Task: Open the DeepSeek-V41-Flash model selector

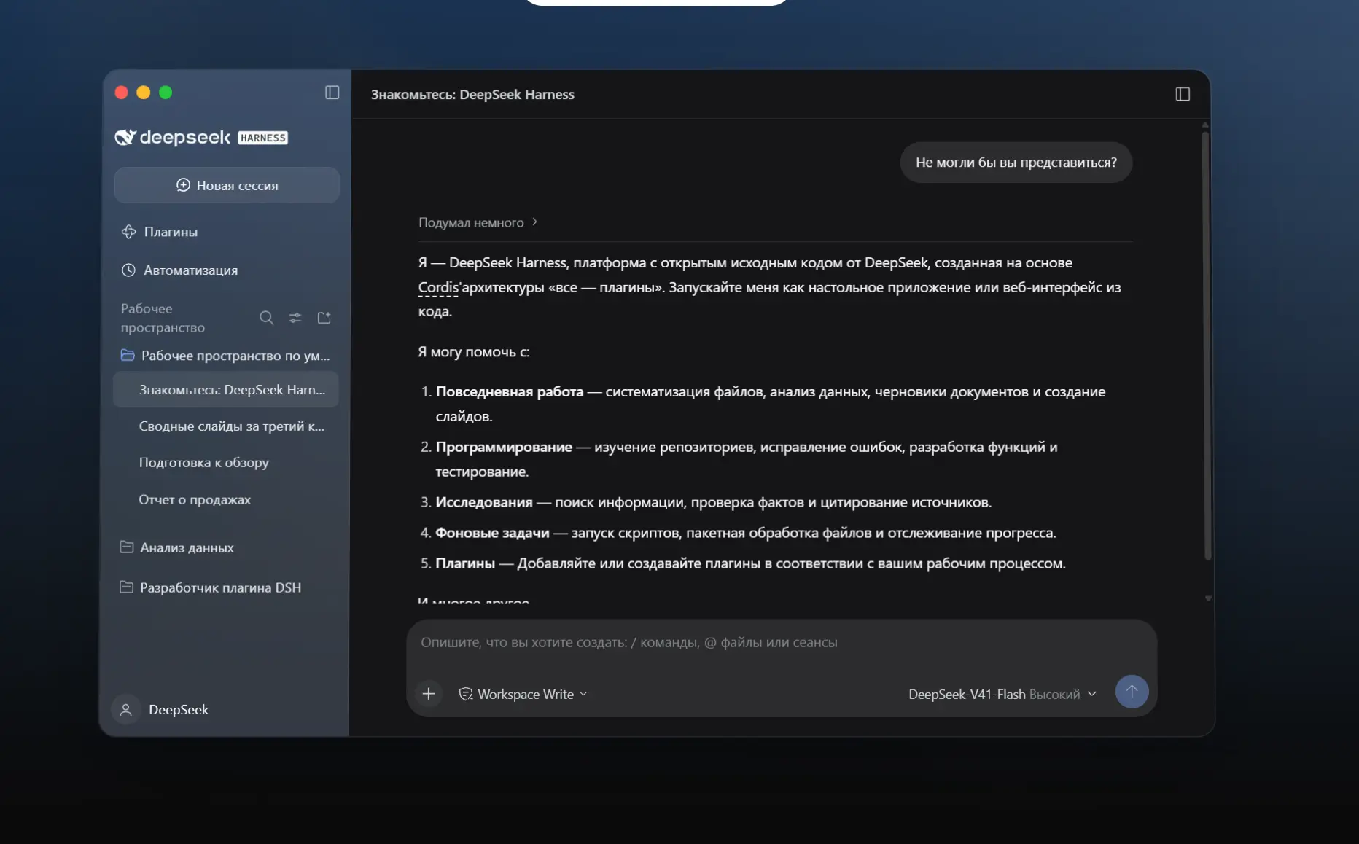Action: 1002,695
